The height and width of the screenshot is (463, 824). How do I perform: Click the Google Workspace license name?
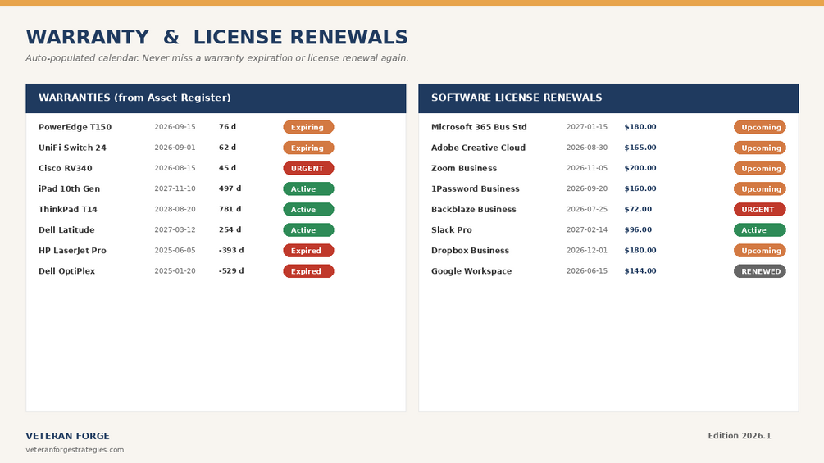click(471, 271)
